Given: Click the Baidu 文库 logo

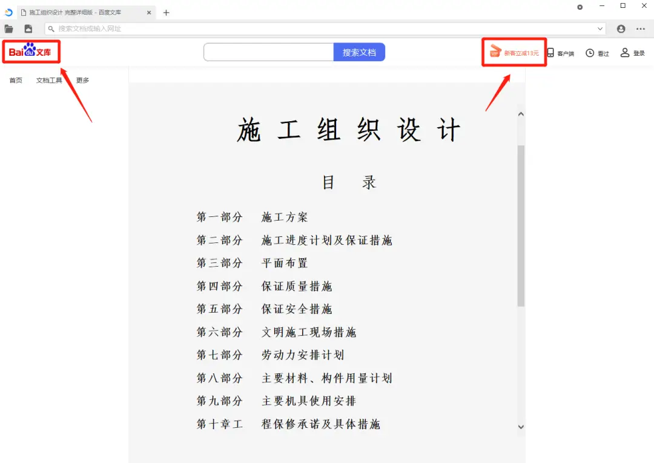Looking at the screenshot, I should tap(30, 52).
